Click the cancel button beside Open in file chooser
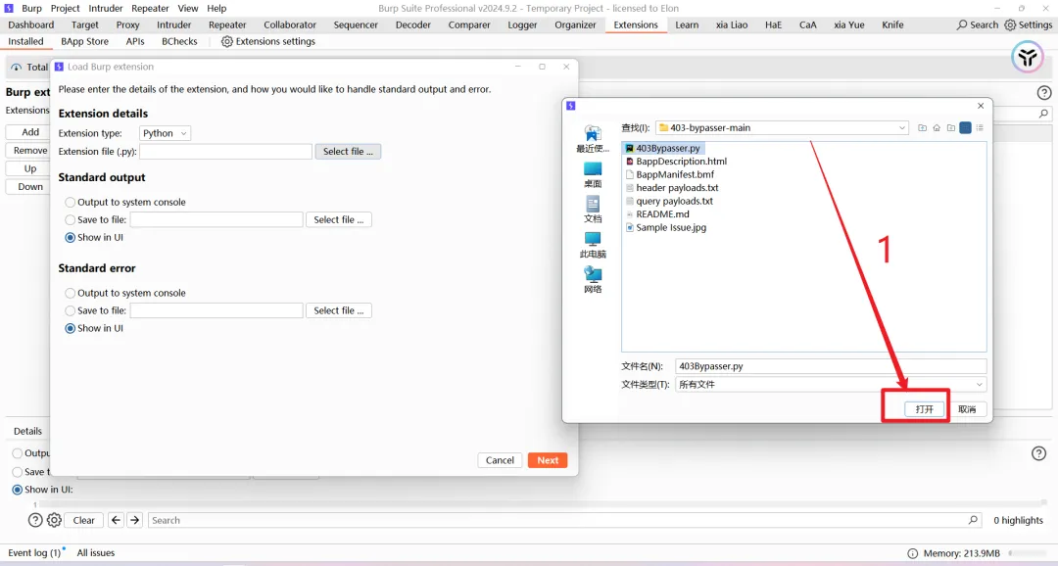Screen dimensions: 1058x566 click(967, 408)
